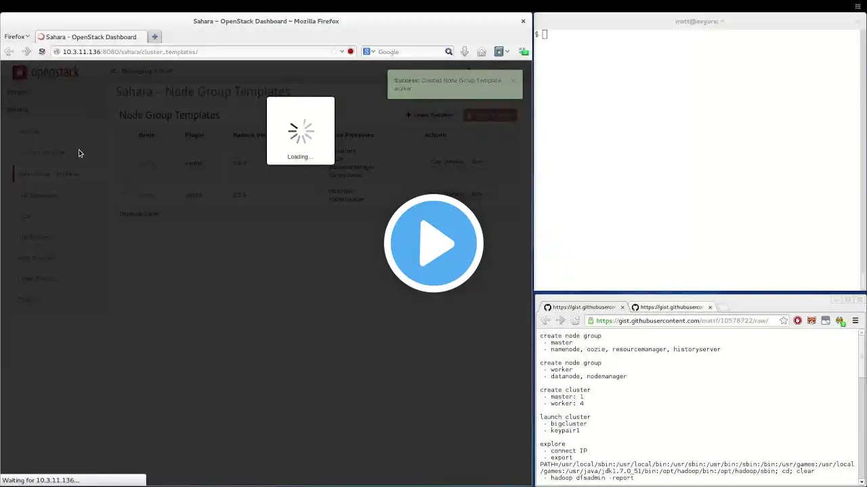Click the green add-on icon in Firefox toolbar
The image size is (867, 487).
point(524,51)
